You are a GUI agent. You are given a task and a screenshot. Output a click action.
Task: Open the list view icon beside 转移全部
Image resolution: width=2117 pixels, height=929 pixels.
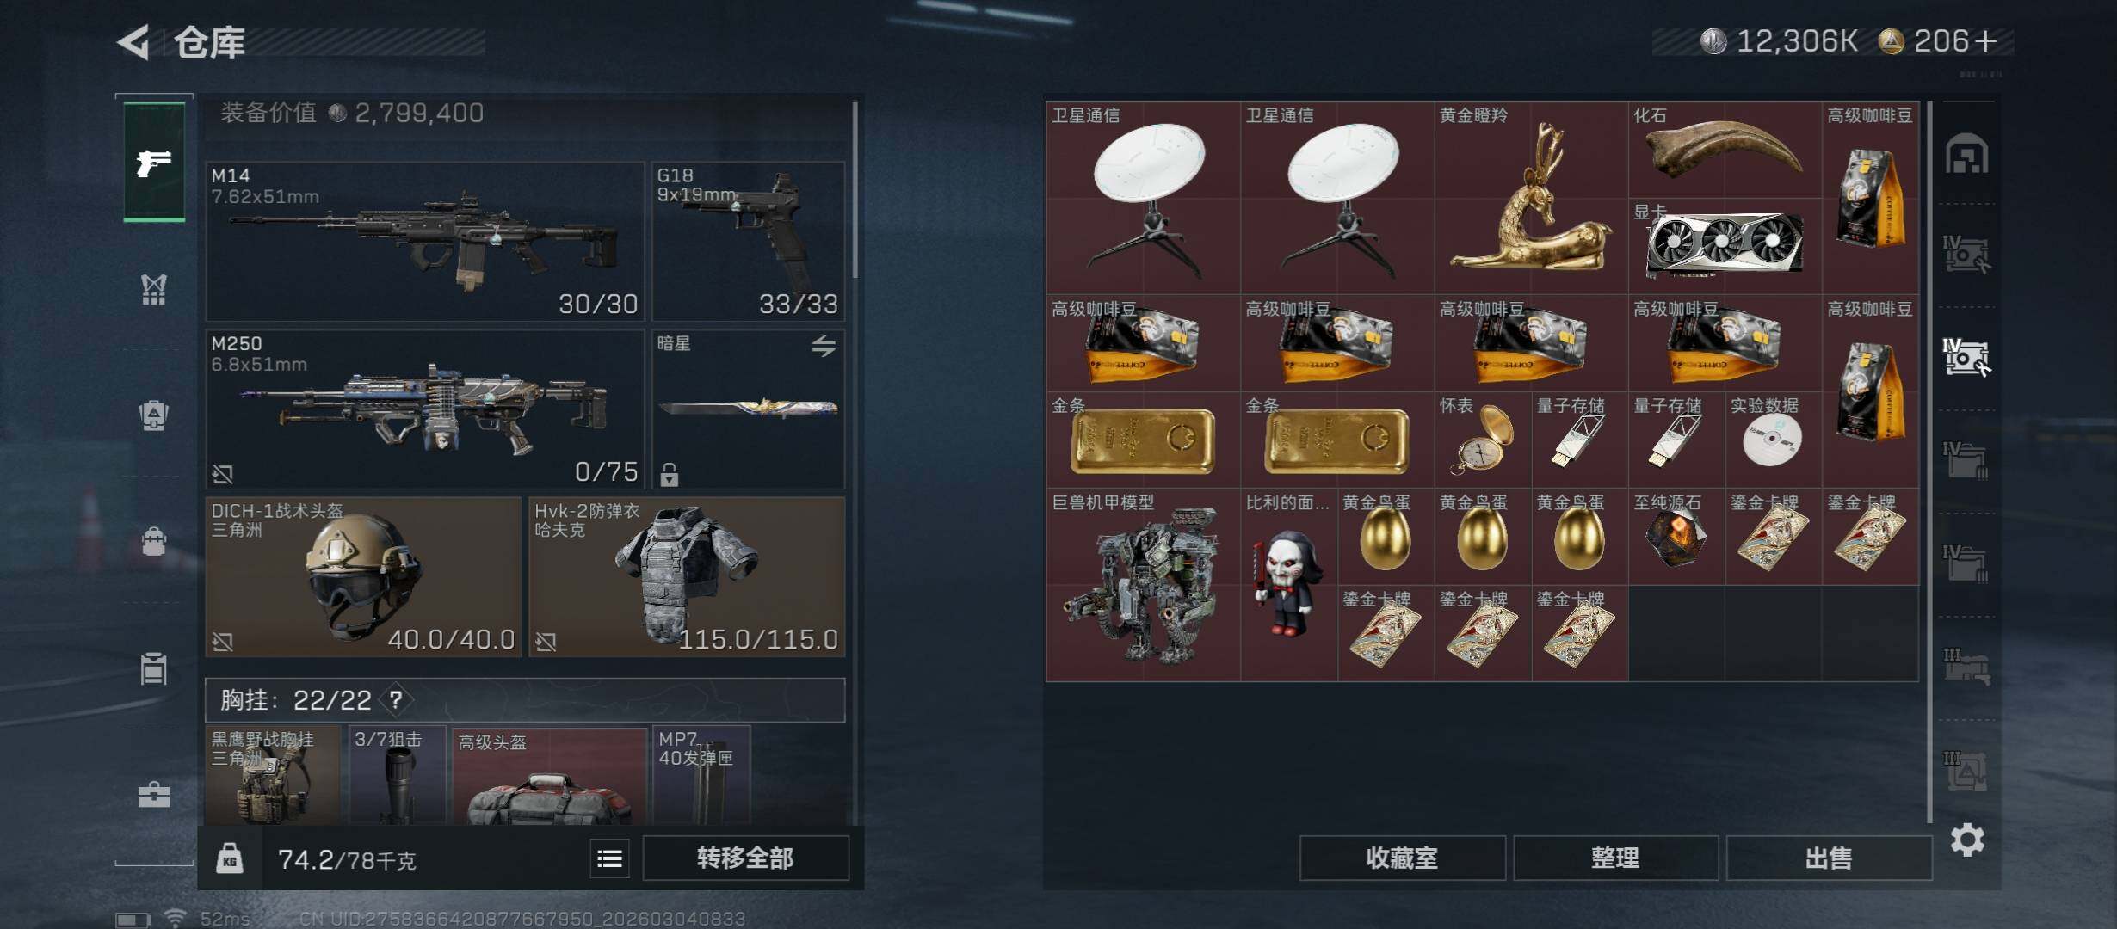[x=609, y=858]
